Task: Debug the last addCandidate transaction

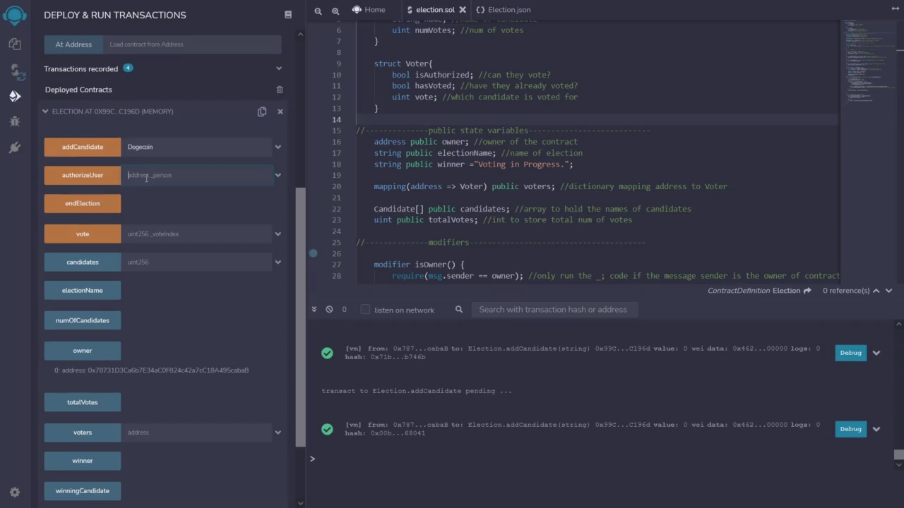Action: [x=850, y=429]
